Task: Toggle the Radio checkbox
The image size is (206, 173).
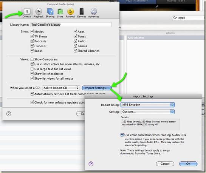Action: point(75,41)
